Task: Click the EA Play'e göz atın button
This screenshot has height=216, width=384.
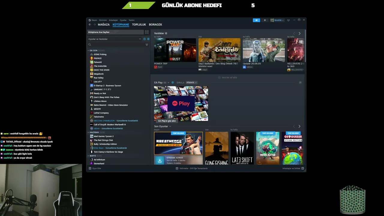Action: pyautogui.click(x=167, y=121)
